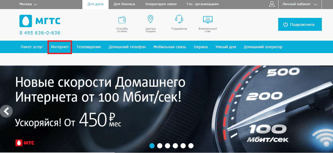Viewport: 333px width, 153px height.
Task: Click the phone number 8 495 636-0-636
Action: point(40,33)
